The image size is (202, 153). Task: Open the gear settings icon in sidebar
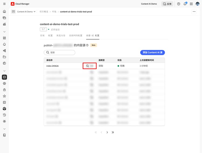pos(4,84)
